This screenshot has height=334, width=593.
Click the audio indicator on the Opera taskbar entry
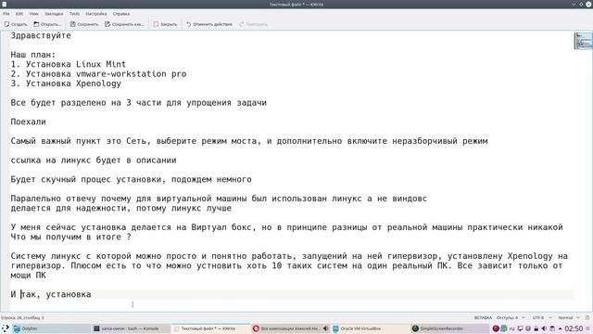pos(325,328)
